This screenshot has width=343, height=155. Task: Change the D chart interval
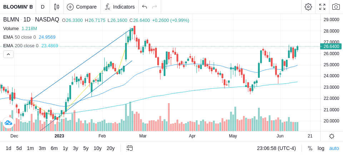click(43, 7)
